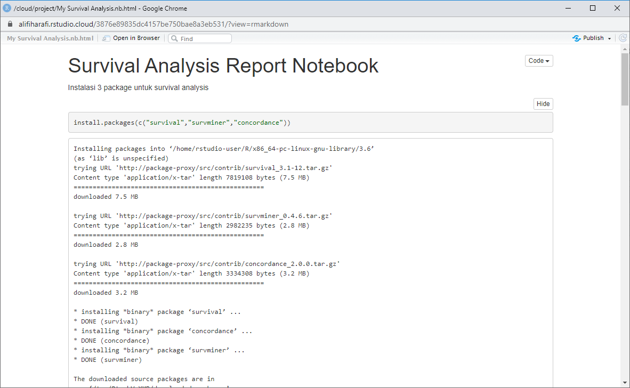
Task: Click the Find input field
Action: click(200, 38)
